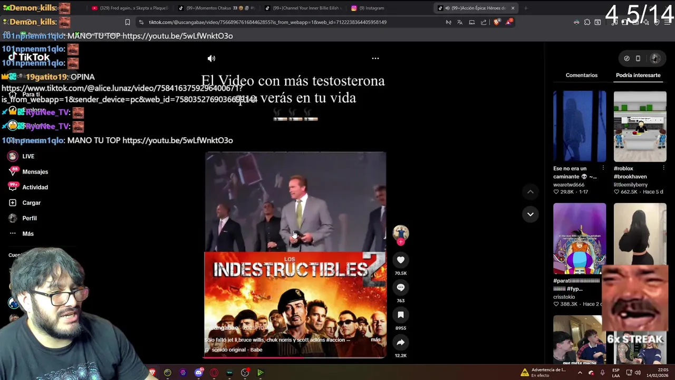The image size is (675, 380).
Task: Switch input language via ESP LAA indicator
Action: tap(616, 373)
